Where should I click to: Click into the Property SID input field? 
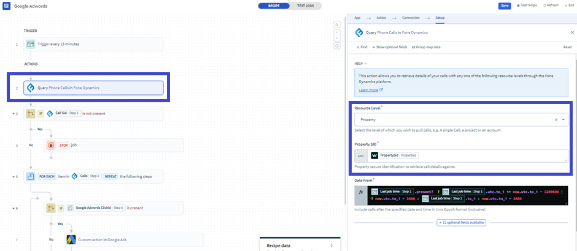[467, 155]
